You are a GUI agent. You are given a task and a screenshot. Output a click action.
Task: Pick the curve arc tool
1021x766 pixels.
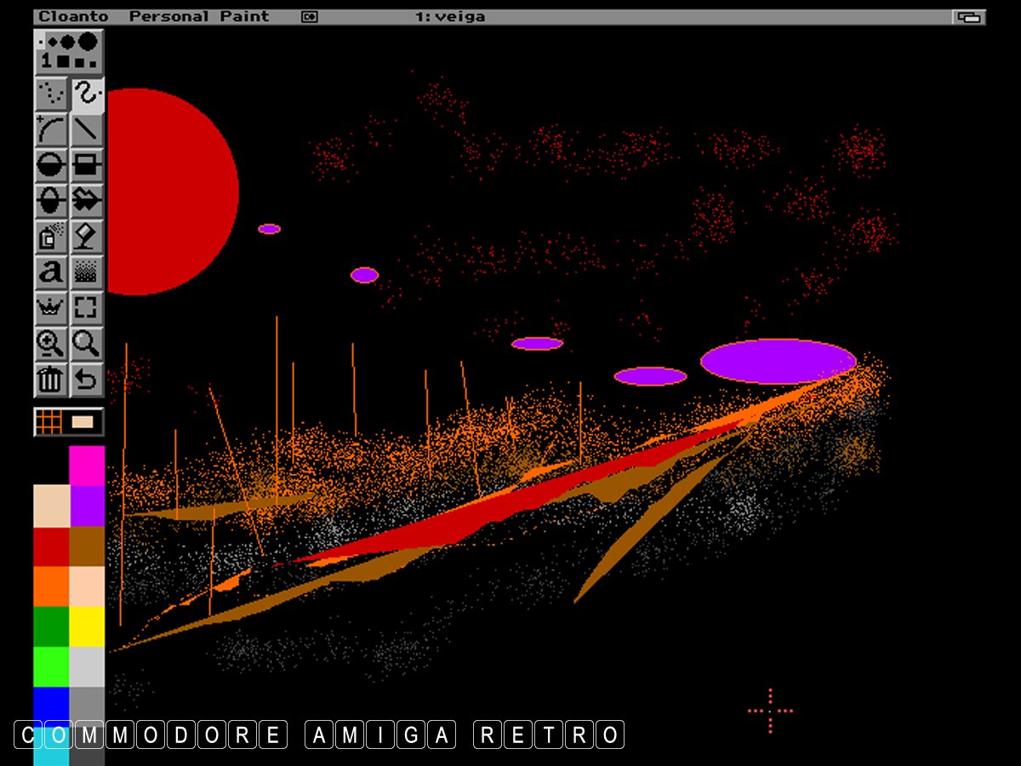(52, 129)
